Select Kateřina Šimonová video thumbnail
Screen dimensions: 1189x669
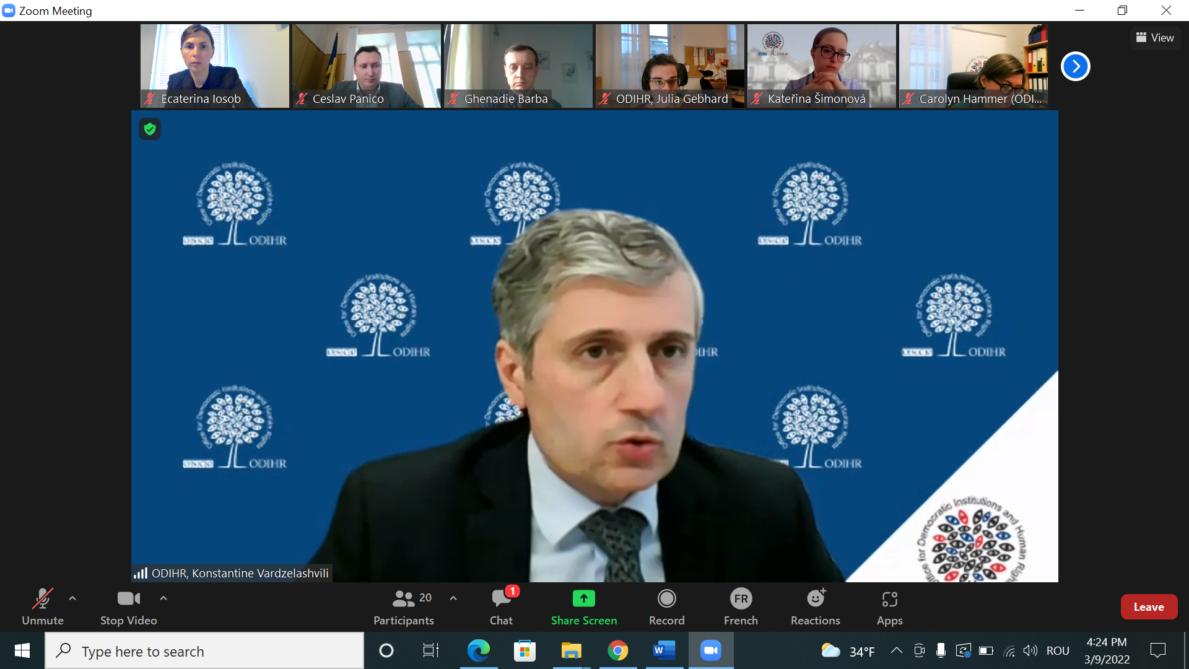[822, 66]
